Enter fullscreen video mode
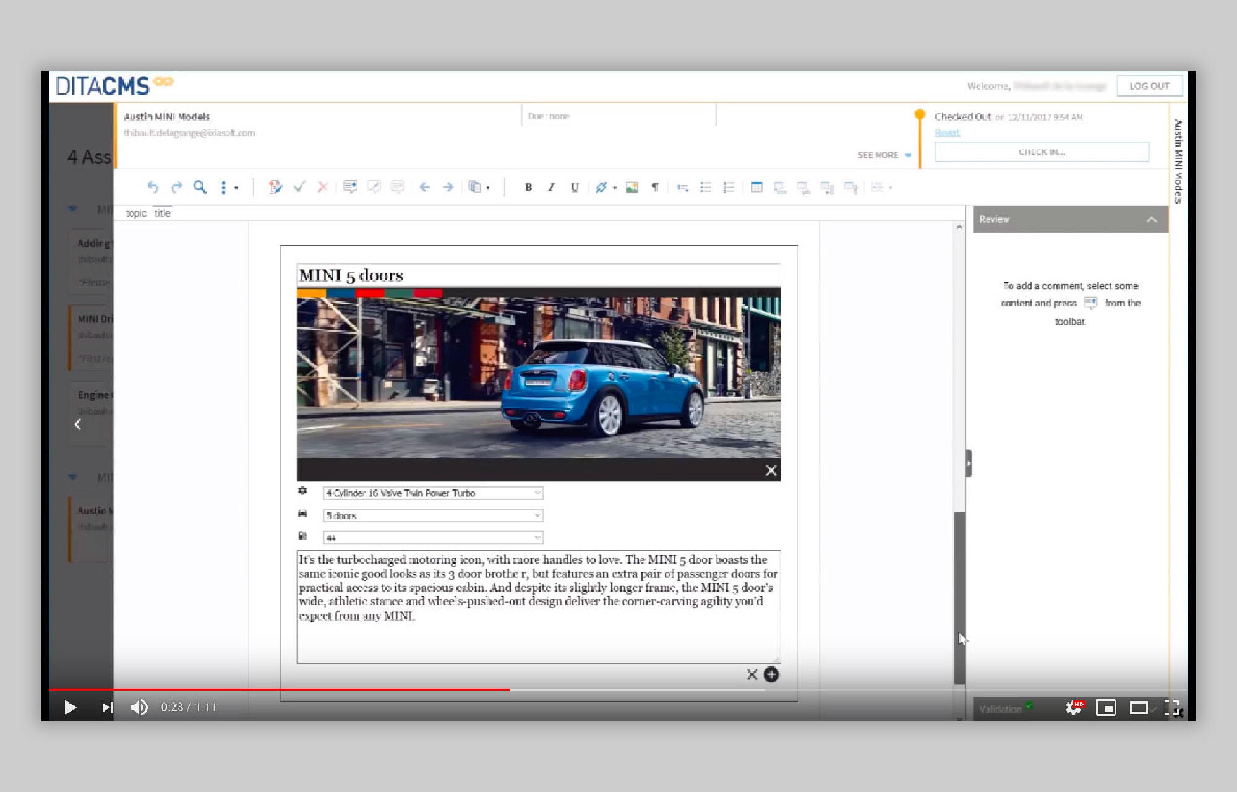Screen dimensions: 1237x792 tap(1172, 707)
